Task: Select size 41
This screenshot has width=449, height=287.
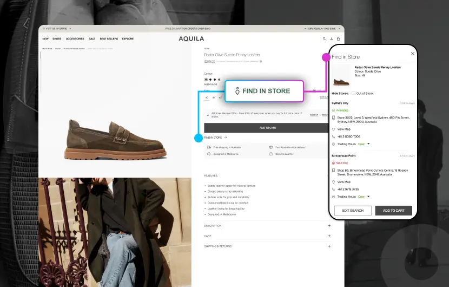Action: [214, 98]
